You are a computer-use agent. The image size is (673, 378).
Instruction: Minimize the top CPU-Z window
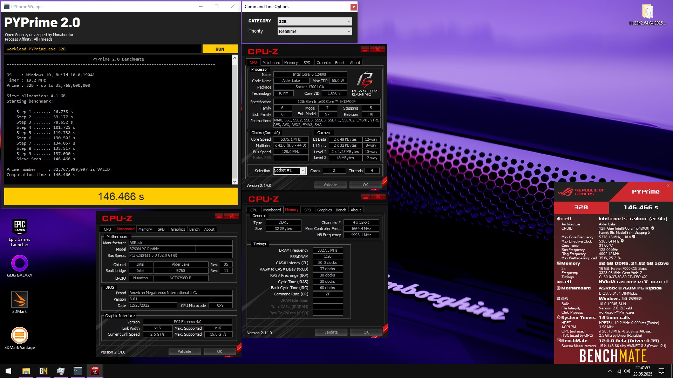365,49
